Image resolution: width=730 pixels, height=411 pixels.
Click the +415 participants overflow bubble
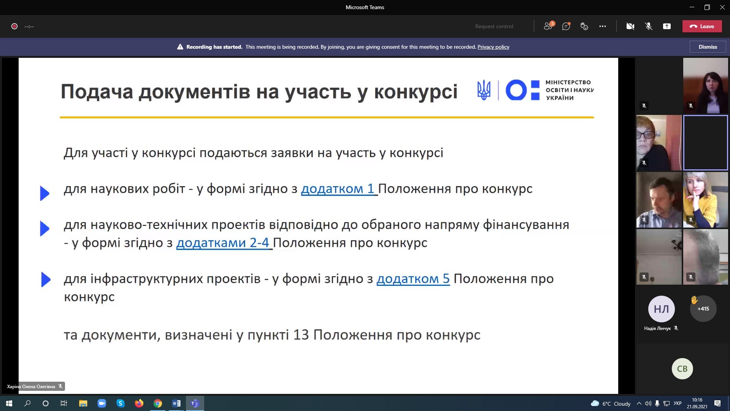[703, 309]
